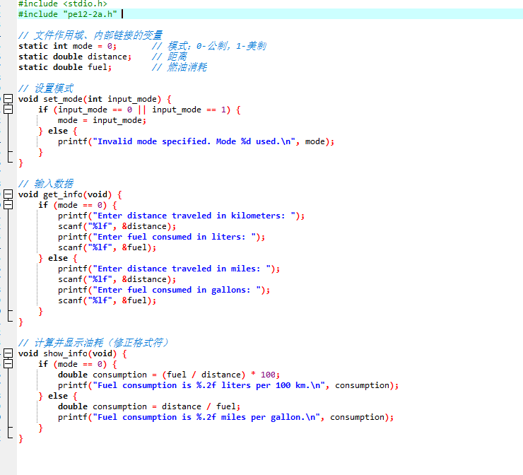
Task: Click the 模式: 0-公制, 1-美制 comment
Action: [209, 46]
